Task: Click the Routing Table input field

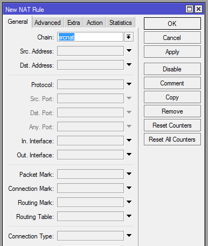Action: 91,216
